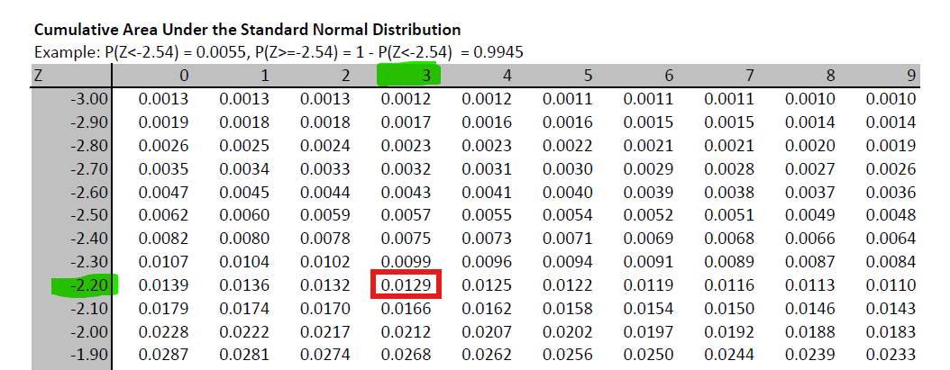
Task: Select column header 6
Action: click(x=668, y=76)
